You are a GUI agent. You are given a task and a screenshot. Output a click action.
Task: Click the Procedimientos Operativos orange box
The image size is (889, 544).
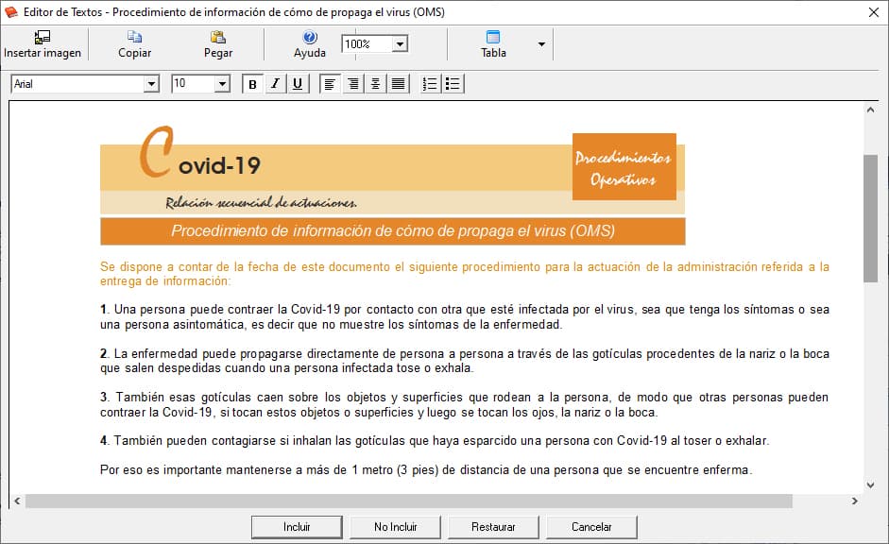pos(624,166)
